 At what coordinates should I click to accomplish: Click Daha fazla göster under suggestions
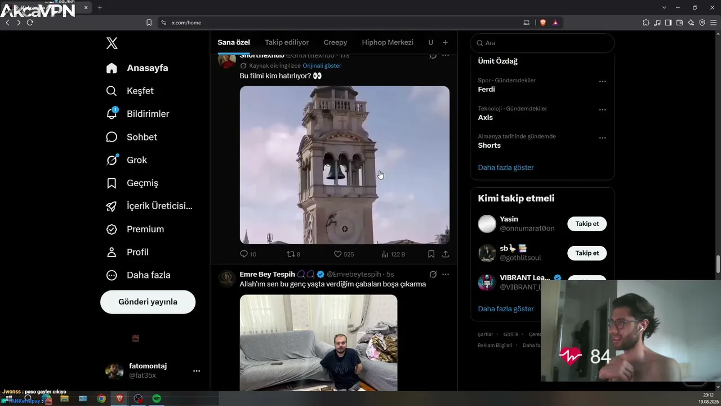click(x=506, y=309)
